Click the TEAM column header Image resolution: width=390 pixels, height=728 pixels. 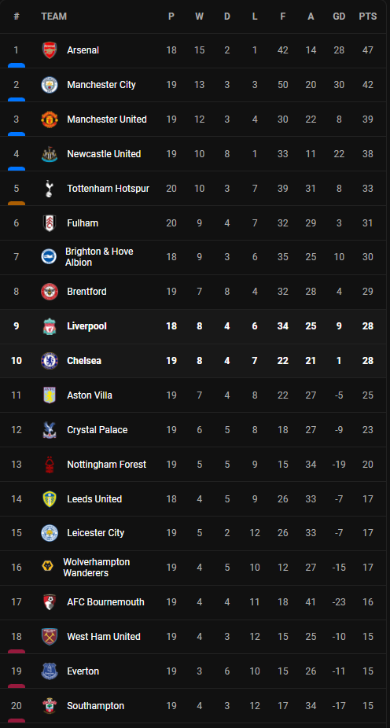point(53,17)
